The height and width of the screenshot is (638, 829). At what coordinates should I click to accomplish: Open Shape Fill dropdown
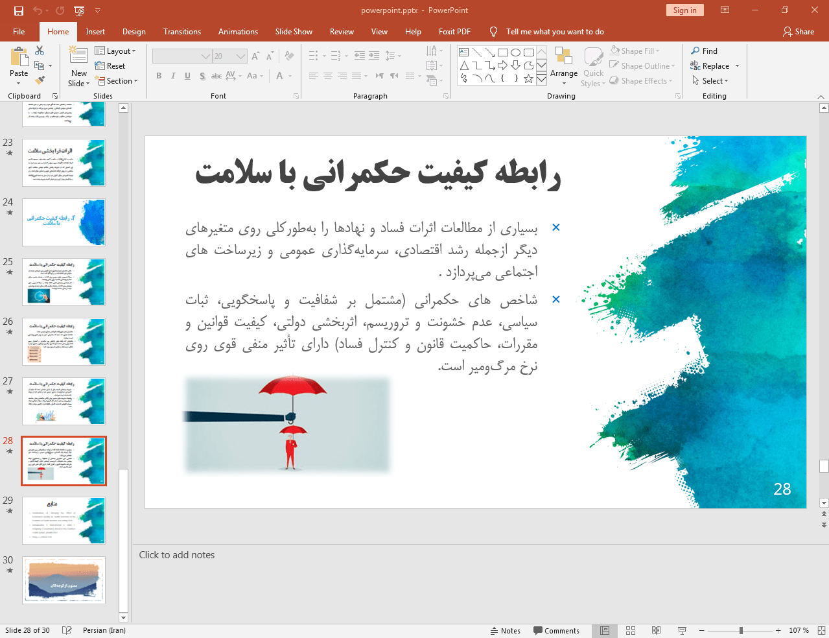(x=635, y=51)
